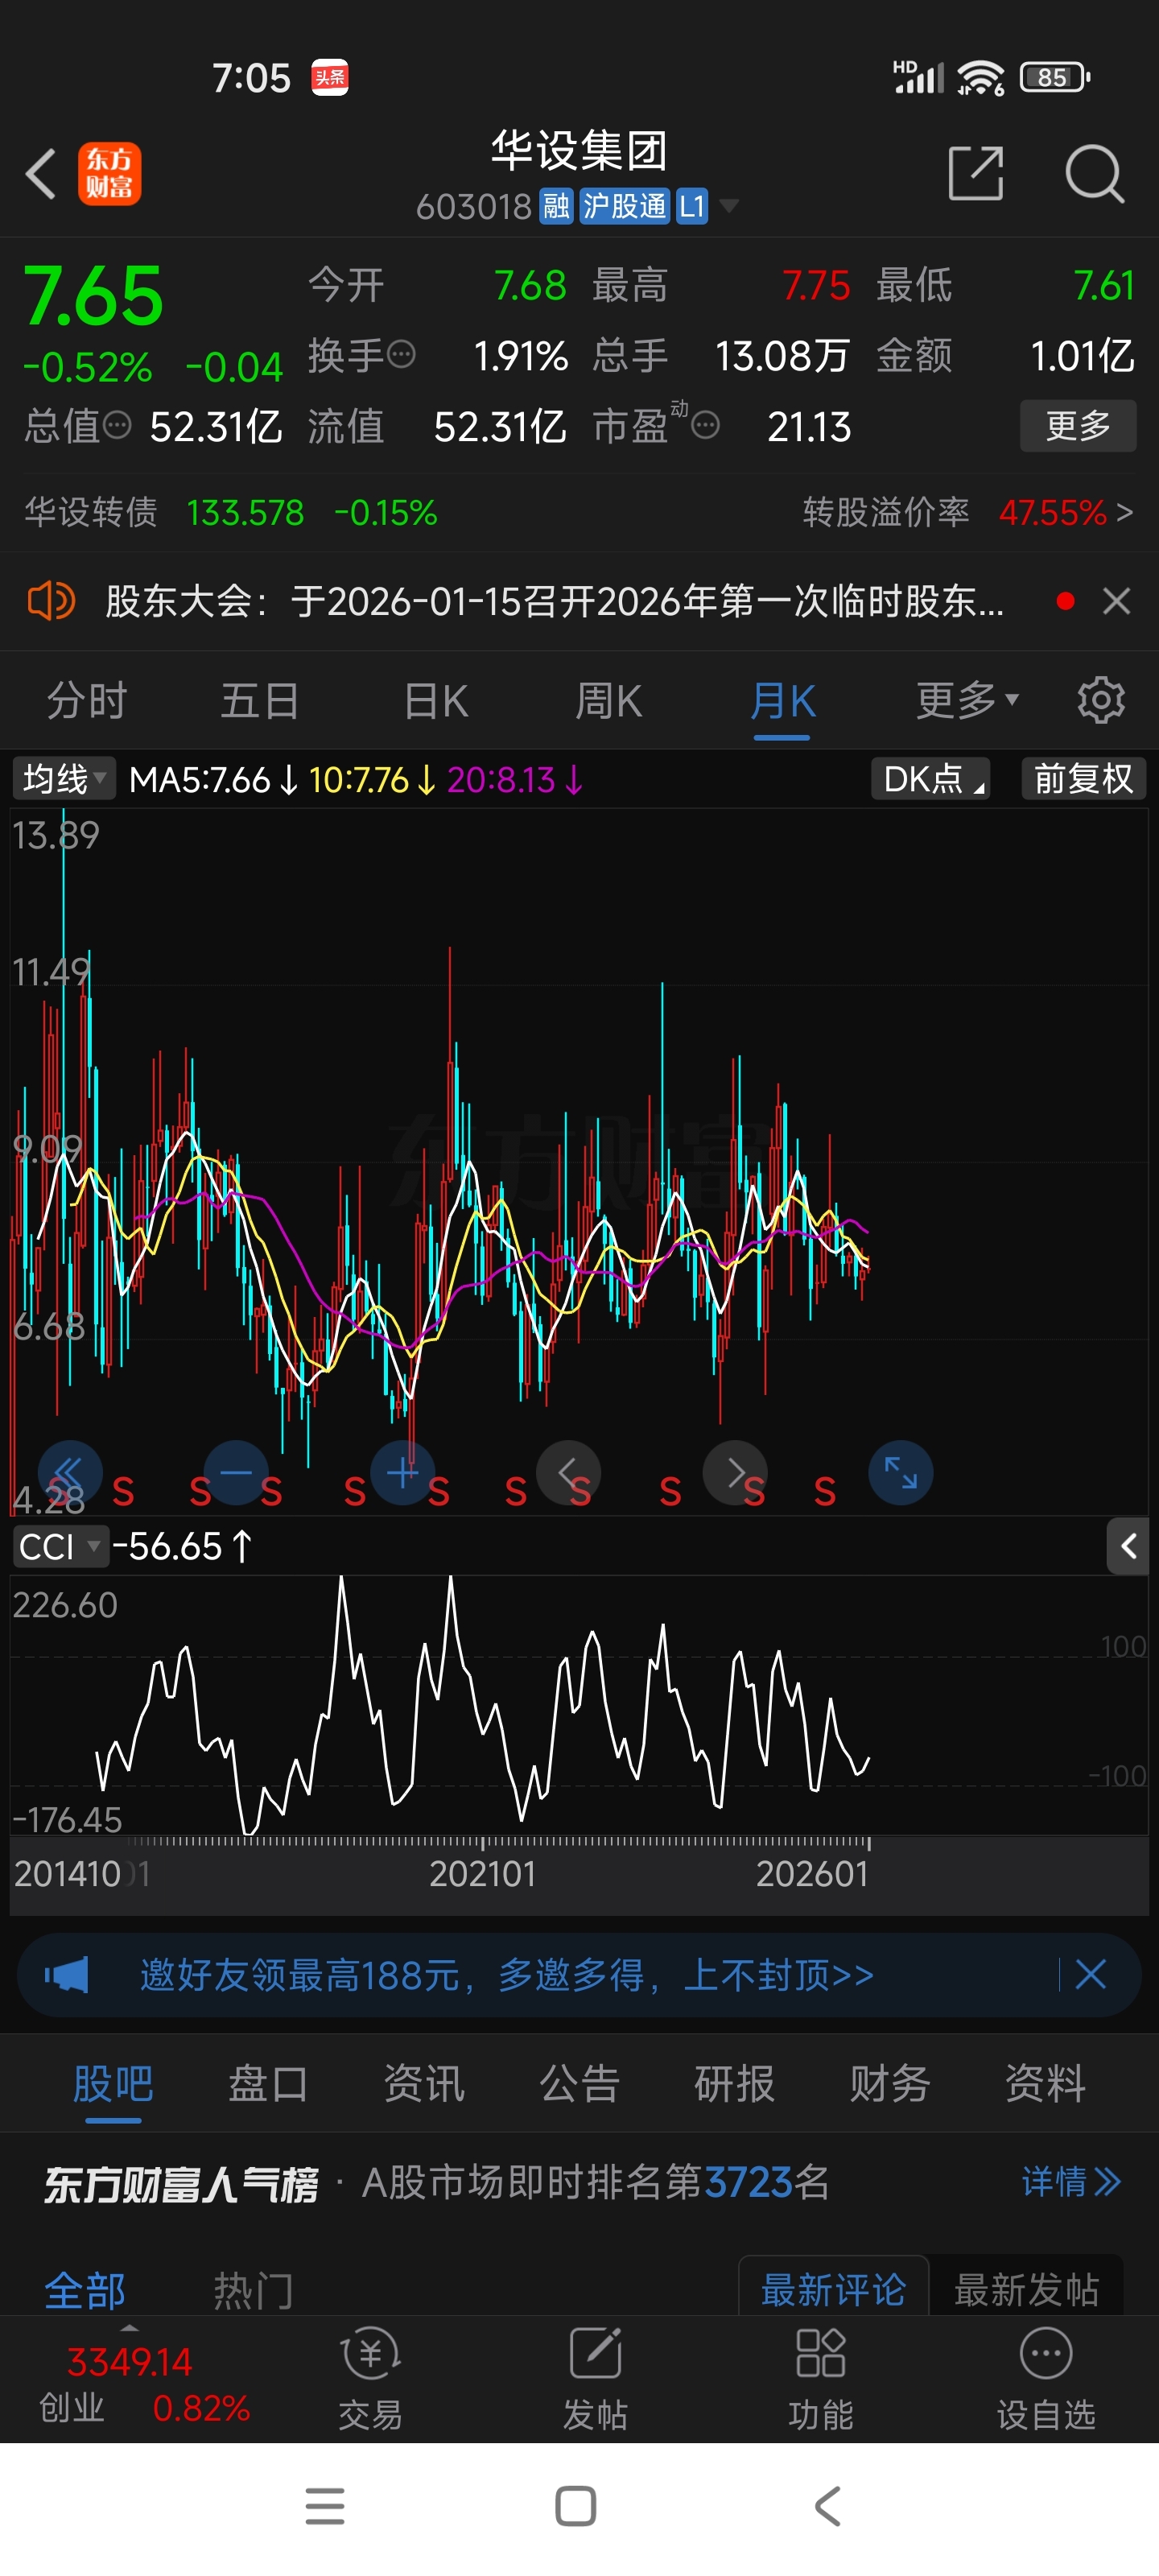The image size is (1159, 2576).
Task: Switch to the 资料 tab
Action: coord(1045,2084)
